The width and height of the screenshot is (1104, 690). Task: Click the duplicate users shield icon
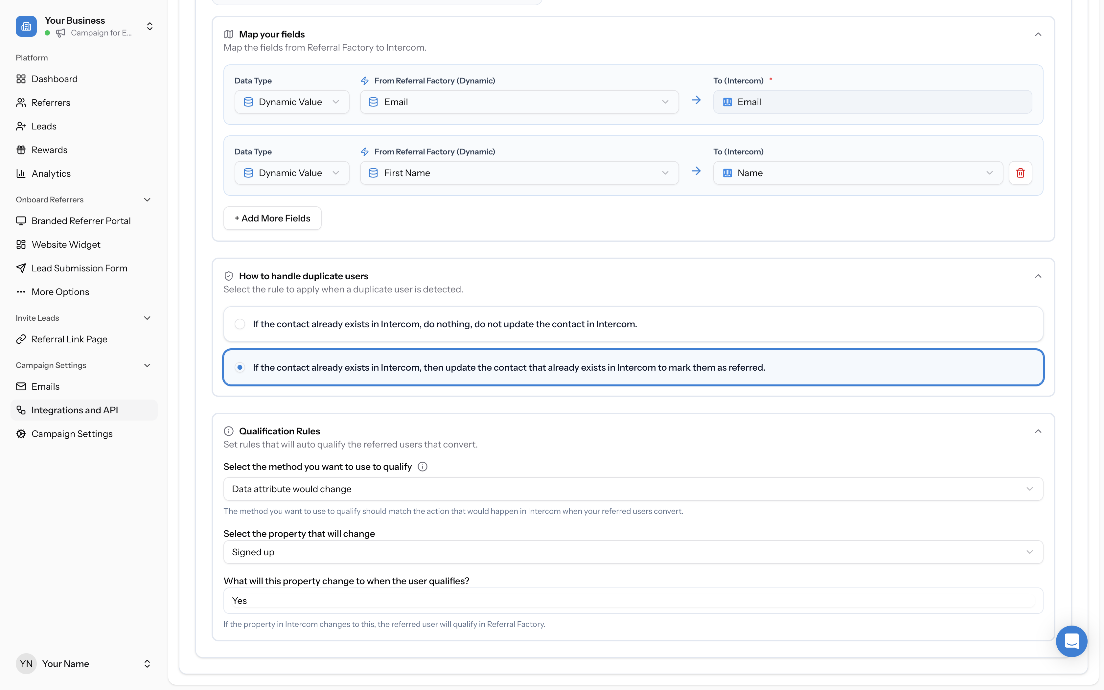click(x=229, y=276)
